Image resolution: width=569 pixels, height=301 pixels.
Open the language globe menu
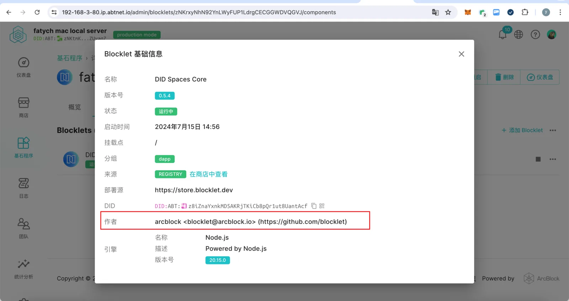click(519, 35)
